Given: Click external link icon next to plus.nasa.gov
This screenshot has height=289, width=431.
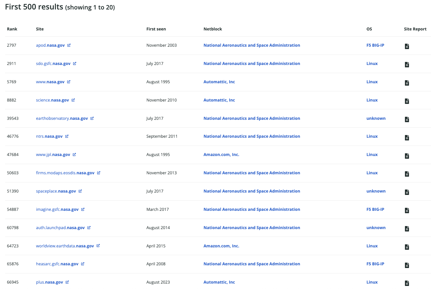Looking at the screenshot, I should [67, 282].
